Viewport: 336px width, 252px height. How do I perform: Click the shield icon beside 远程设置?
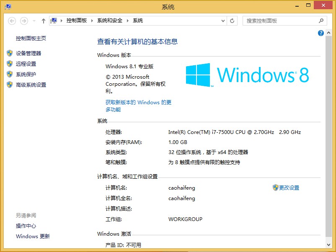10,64
